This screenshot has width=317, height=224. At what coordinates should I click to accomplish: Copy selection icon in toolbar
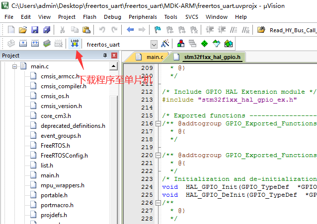[75, 30]
